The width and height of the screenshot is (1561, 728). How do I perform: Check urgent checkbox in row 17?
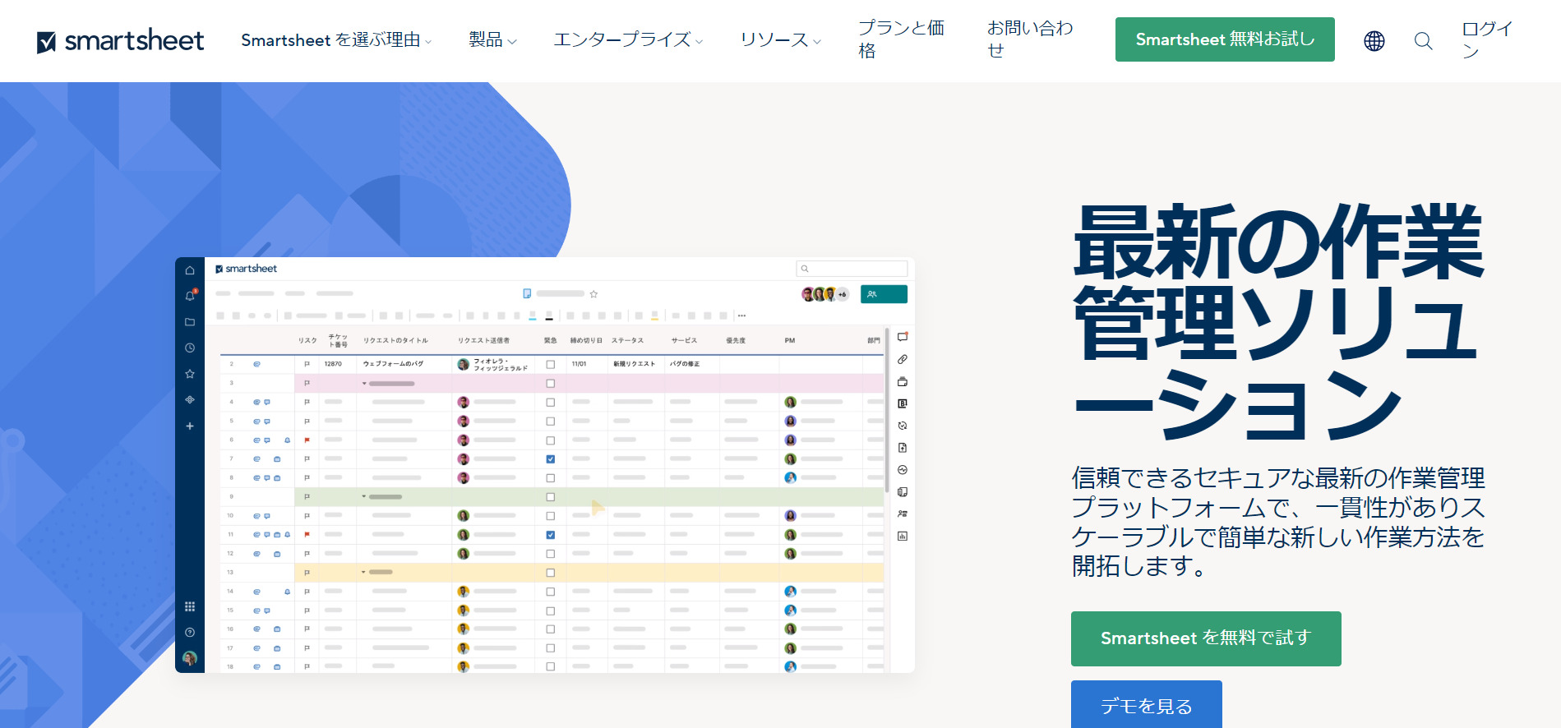pyautogui.click(x=551, y=648)
